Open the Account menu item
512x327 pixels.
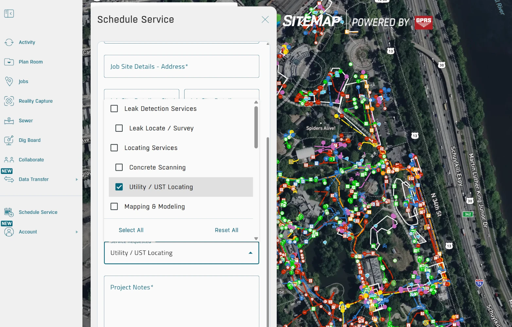[x=28, y=232]
